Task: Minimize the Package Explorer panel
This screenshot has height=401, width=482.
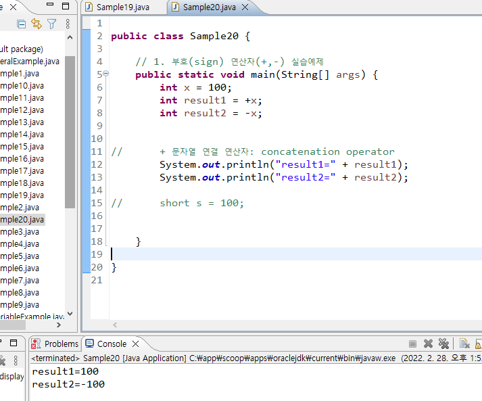Action: [x=50, y=4]
